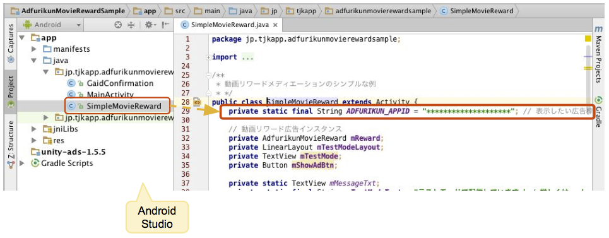
Task: Expand the Gradle Scripts node arrow
Action: pos(21,163)
